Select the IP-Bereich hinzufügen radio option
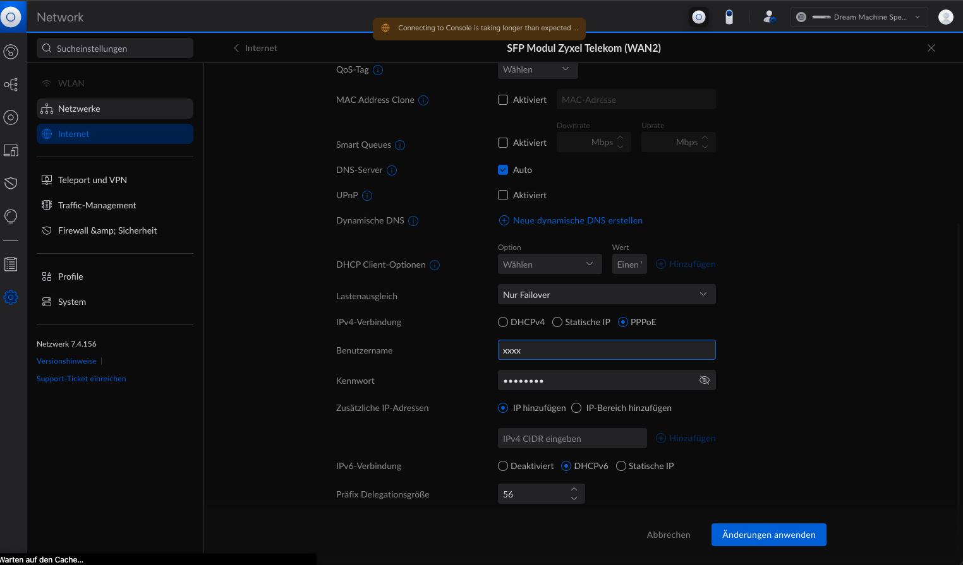The height and width of the screenshot is (565, 963). pos(576,408)
